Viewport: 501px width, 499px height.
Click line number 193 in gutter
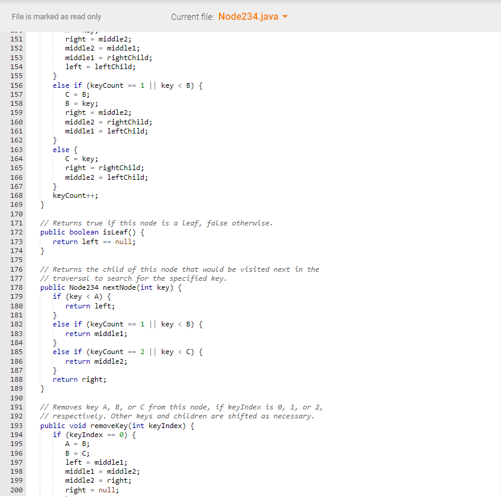[x=16, y=426]
